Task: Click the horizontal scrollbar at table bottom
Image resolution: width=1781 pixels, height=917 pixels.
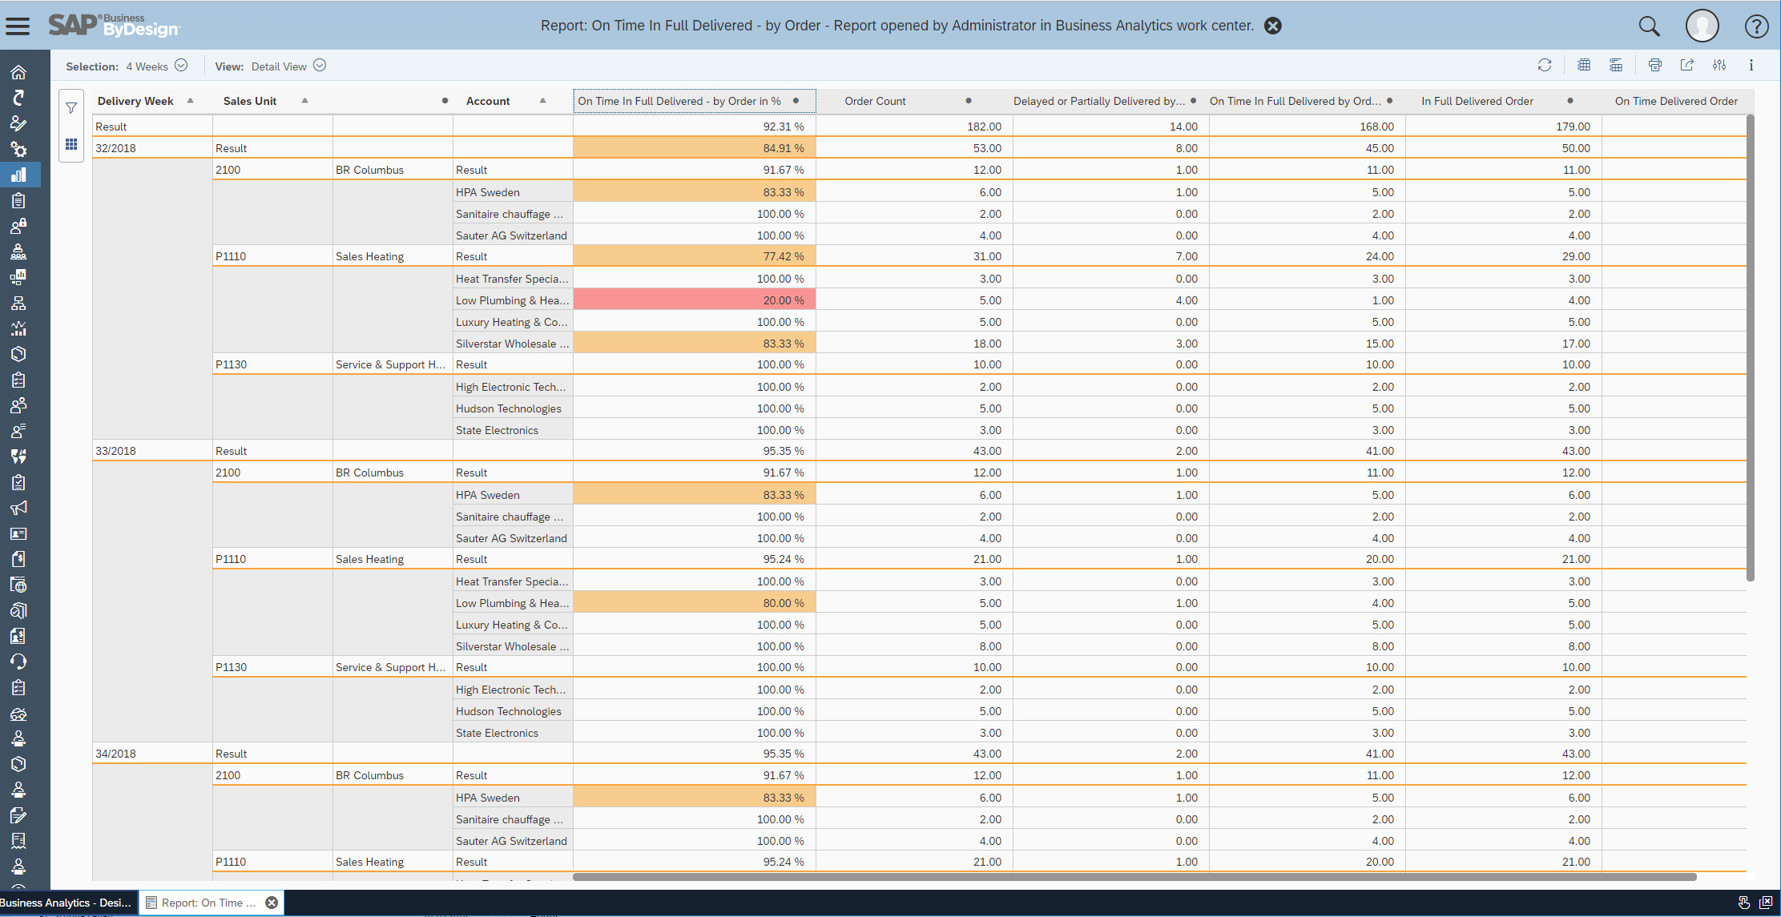Action: coord(1134,877)
